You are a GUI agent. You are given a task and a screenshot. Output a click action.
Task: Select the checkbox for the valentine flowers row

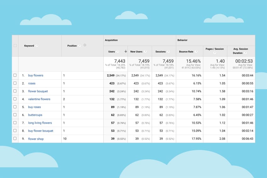coord(15,99)
